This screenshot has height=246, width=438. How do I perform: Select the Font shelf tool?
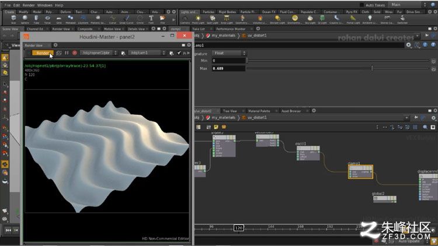(151, 19)
